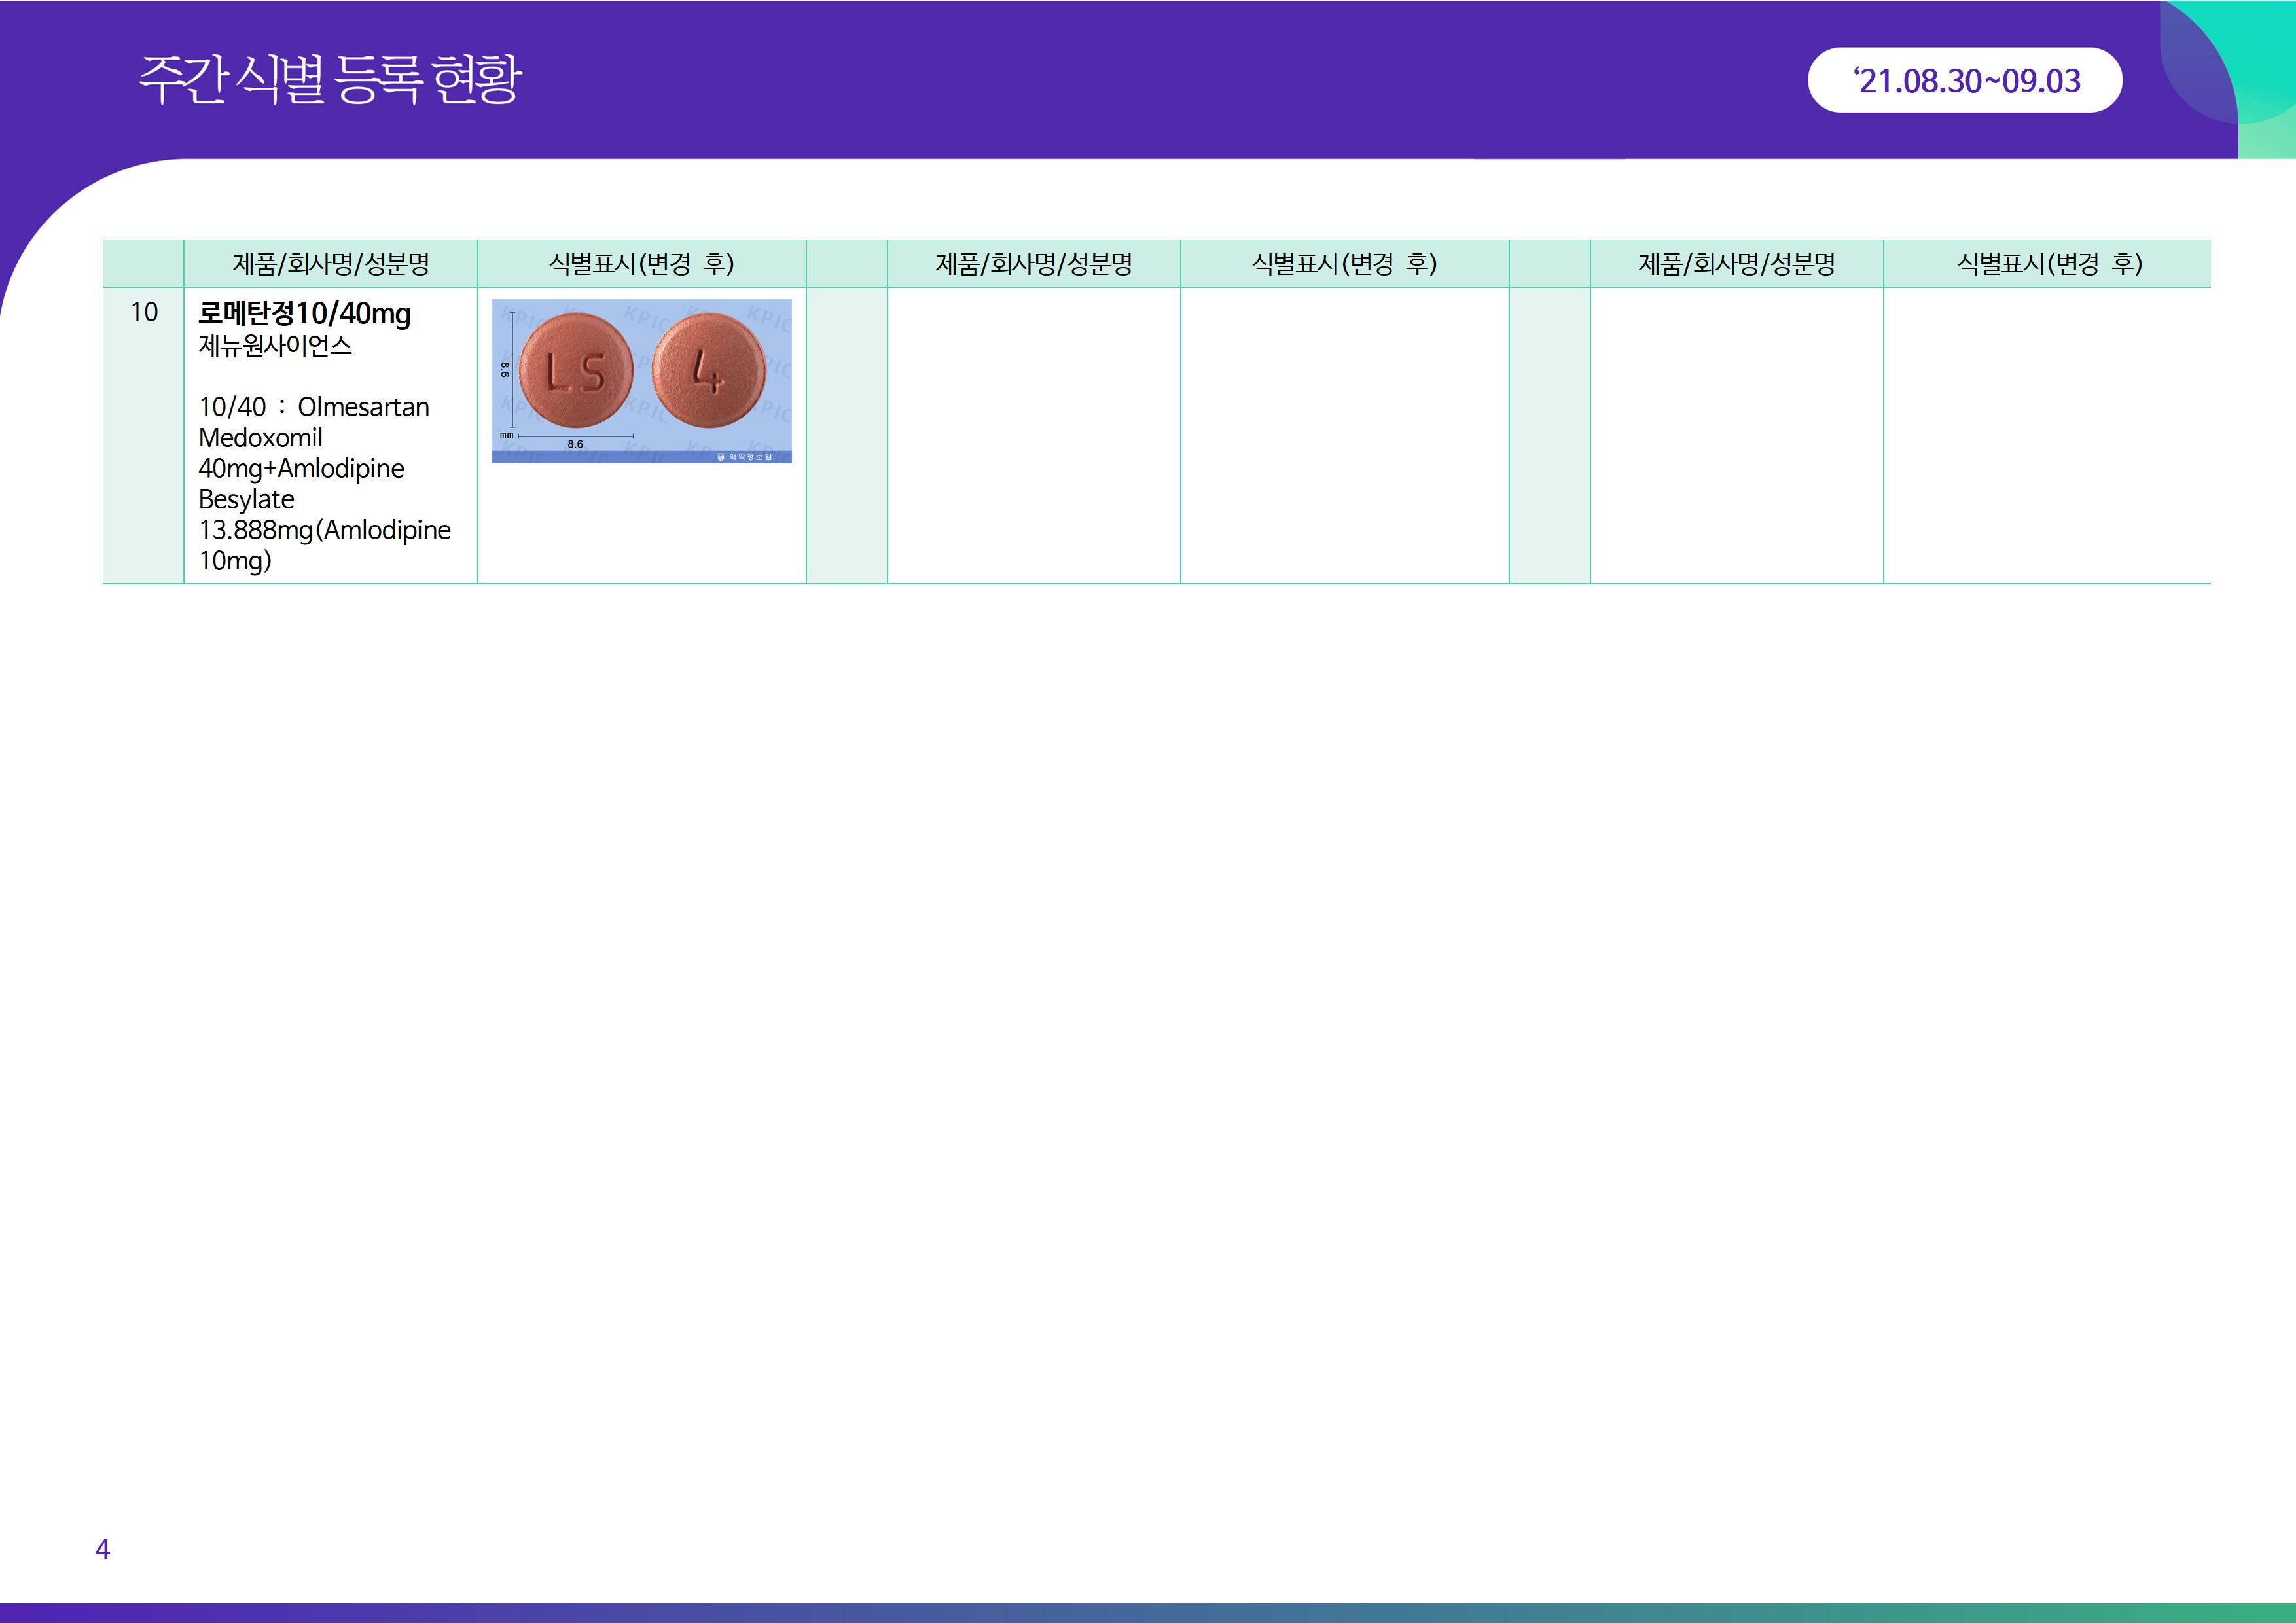Click the vertical 8.6 height measurement label
The height and width of the screenshot is (1623, 2296).
click(505, 369)
